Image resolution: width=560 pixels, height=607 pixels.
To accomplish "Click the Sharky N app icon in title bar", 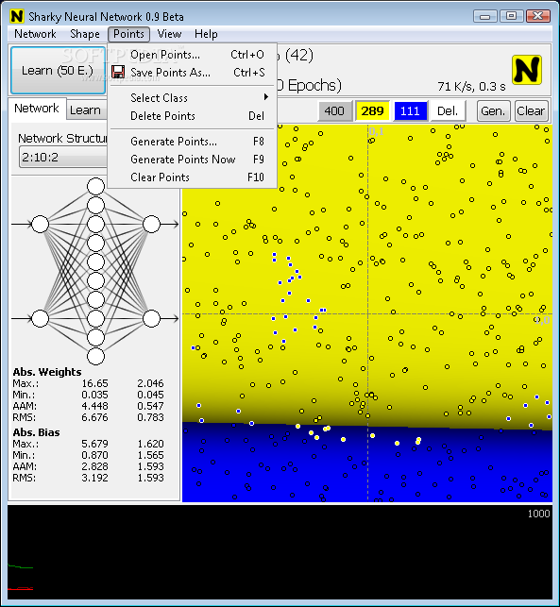I will click(x=17, y=16).
